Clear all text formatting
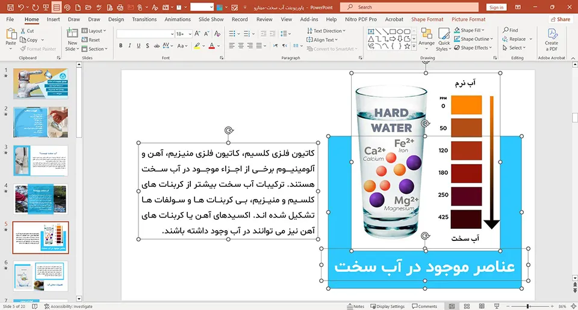The height and width of the screenshot is (310, 578). 217,34
